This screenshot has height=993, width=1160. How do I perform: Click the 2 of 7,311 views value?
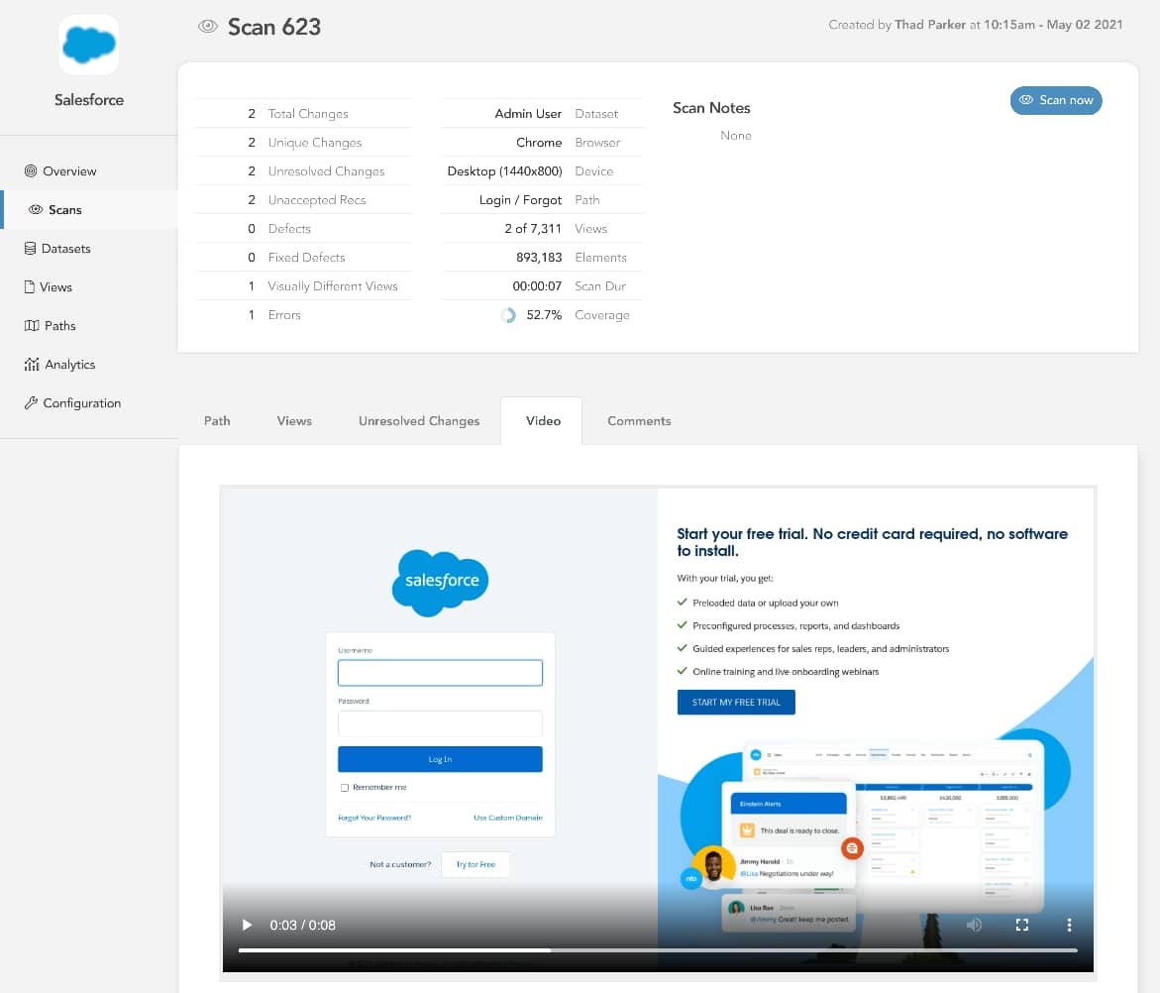point(533,229)
